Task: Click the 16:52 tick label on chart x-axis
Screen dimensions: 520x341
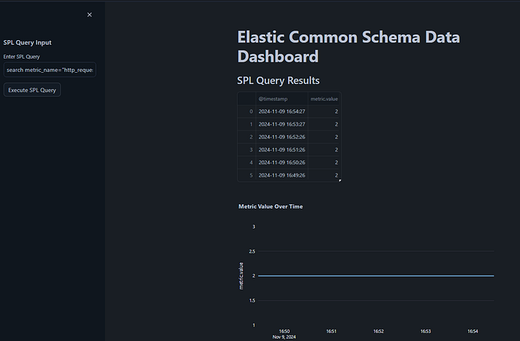Action: click(x=378, y=331)
